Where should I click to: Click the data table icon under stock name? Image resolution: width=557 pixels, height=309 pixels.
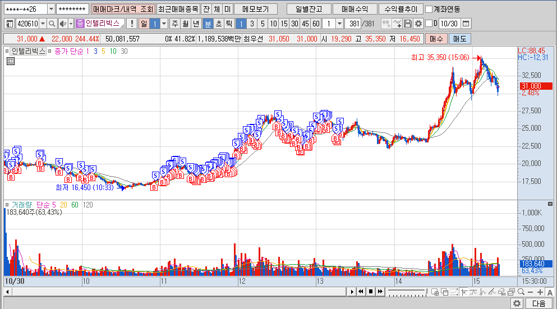pyautogui.click(x=11, y=61)
